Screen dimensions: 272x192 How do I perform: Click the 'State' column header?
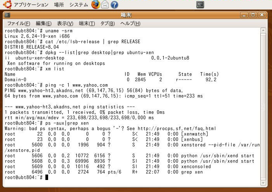(x=185, y=74)
